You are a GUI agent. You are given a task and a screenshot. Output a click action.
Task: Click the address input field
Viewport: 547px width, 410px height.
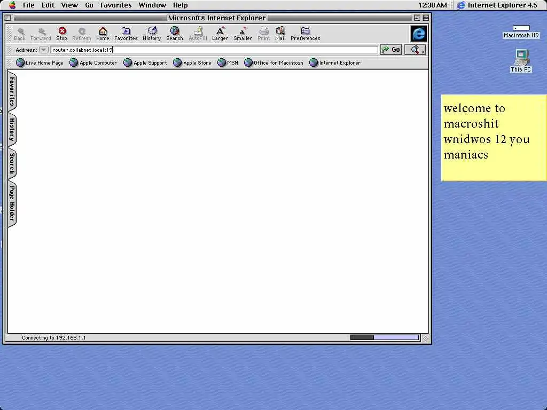[x=214, y=50]
